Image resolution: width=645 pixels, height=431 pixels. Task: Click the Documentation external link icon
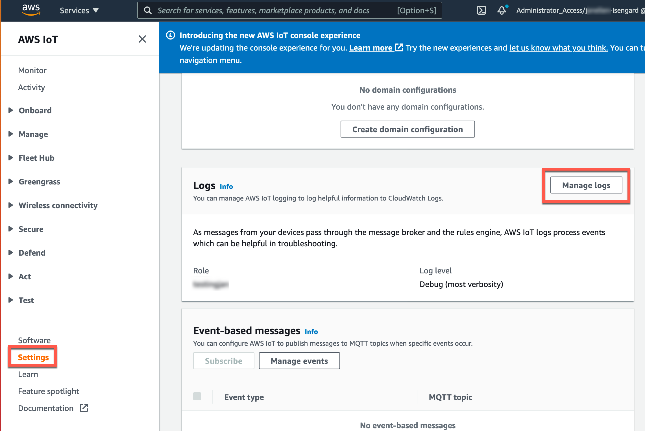coord(84,408)
